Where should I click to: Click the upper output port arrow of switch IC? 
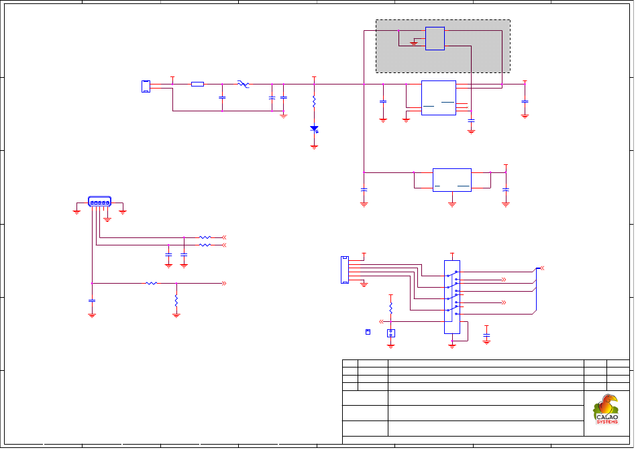(504, 280)
